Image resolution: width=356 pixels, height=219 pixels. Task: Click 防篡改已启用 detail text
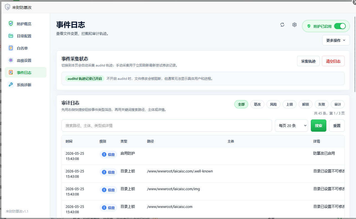324,153
